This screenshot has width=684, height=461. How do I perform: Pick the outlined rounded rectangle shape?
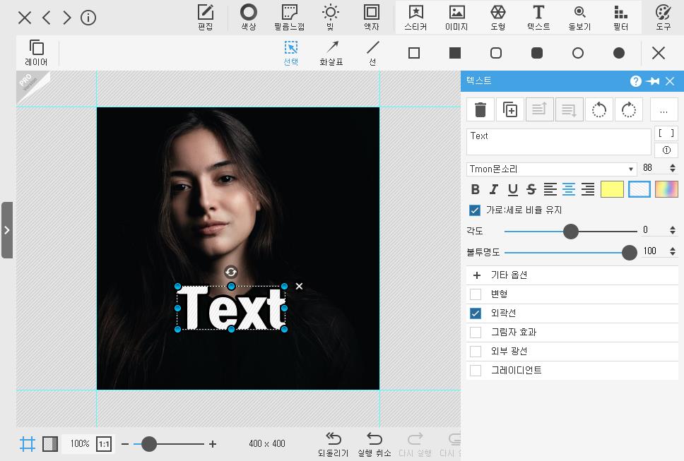pos(496,53)
